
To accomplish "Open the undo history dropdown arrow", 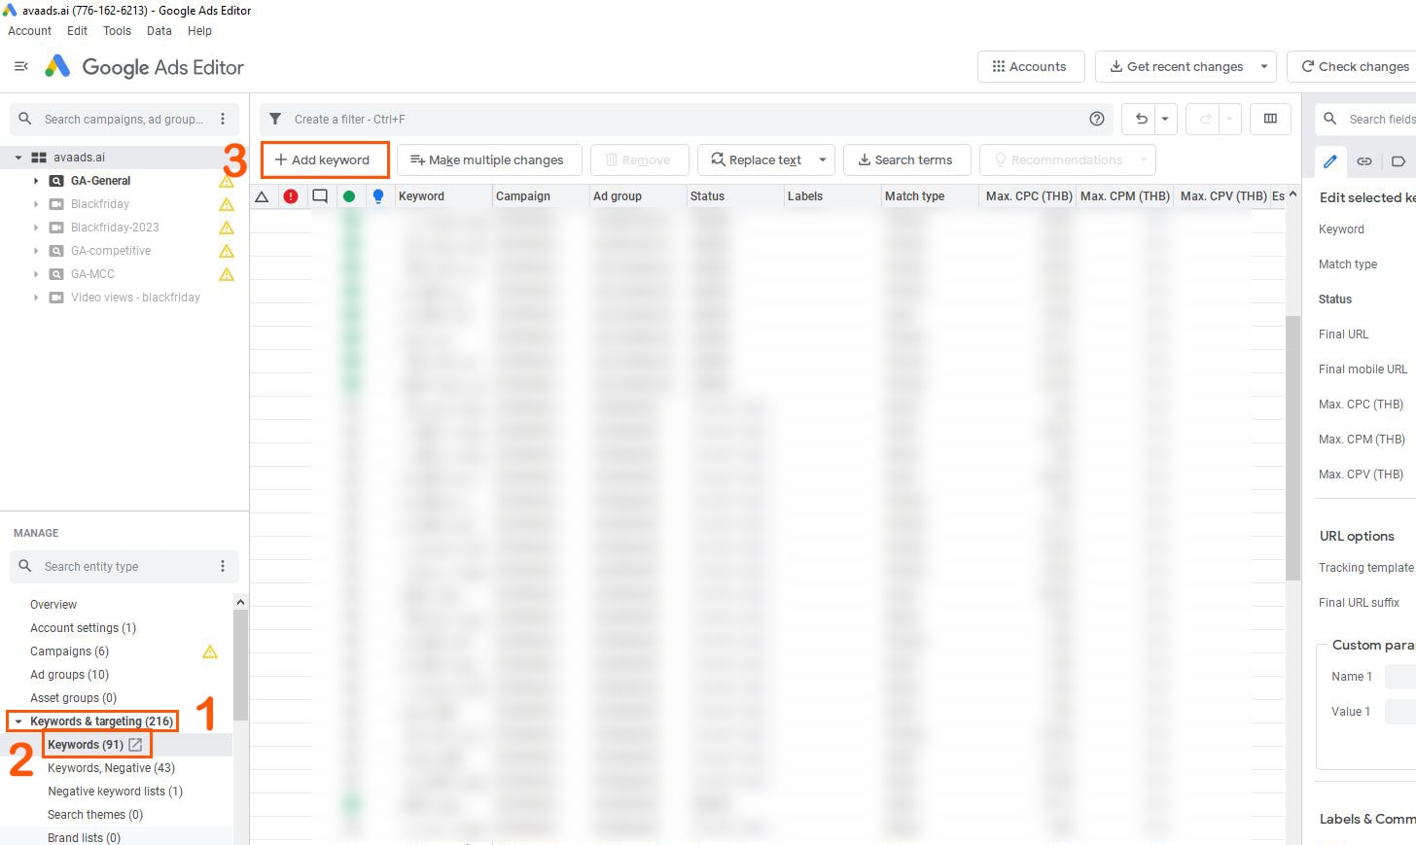I will pyautogui.click(x=1165, y=119).
